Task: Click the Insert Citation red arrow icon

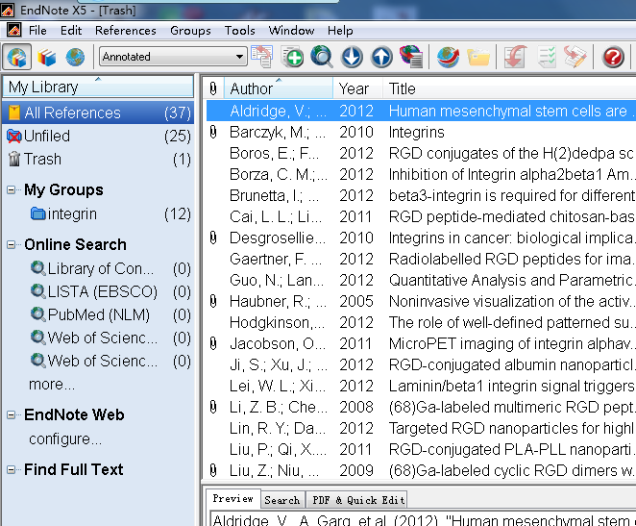Action: click(516, 57)
